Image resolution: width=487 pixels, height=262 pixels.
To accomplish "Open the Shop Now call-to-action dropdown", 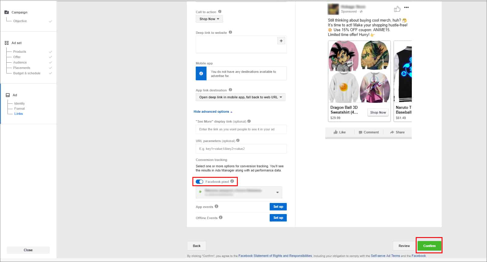I will (209, 19).
